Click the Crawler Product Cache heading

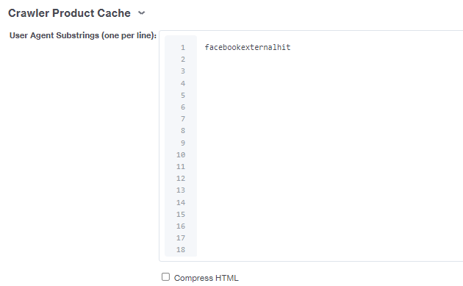pyautogui.click(x=69, y=13)
